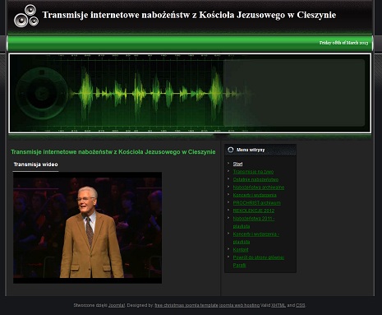Click the circular dial graphic in waveform banner
Viewport: 382px width, 315px height.
click(x=42, y=94)
